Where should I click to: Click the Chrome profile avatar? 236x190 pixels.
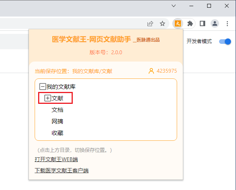[x=215, y=23]
